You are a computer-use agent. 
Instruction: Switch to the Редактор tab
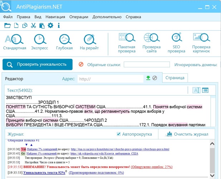pyautogui.click(x=14, y=79)
